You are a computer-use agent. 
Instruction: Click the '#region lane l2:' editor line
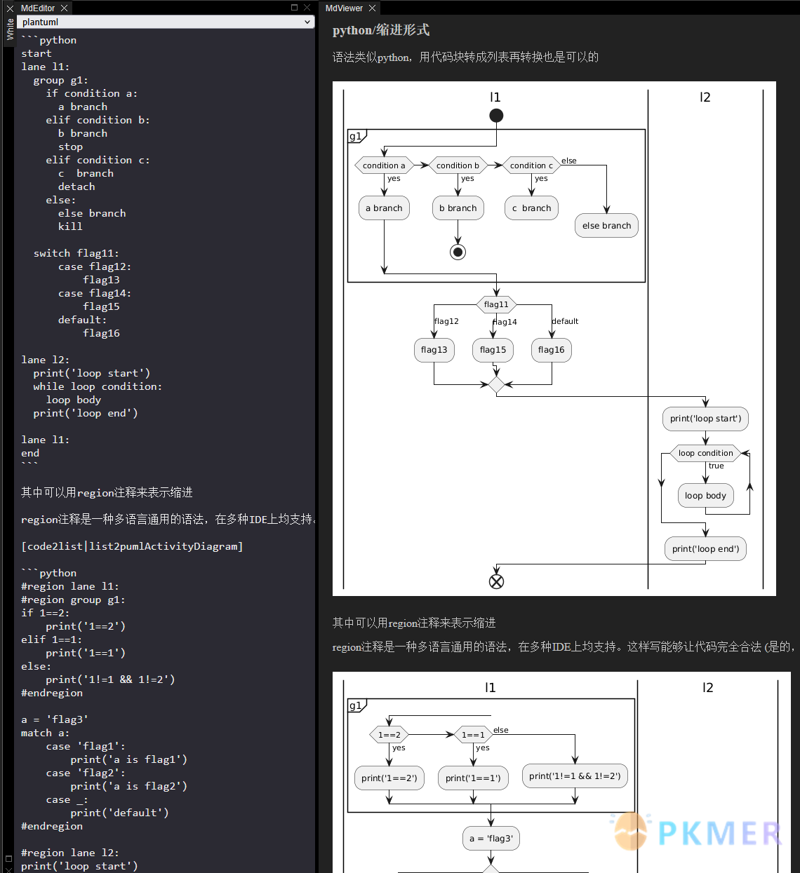pos(70,853)
